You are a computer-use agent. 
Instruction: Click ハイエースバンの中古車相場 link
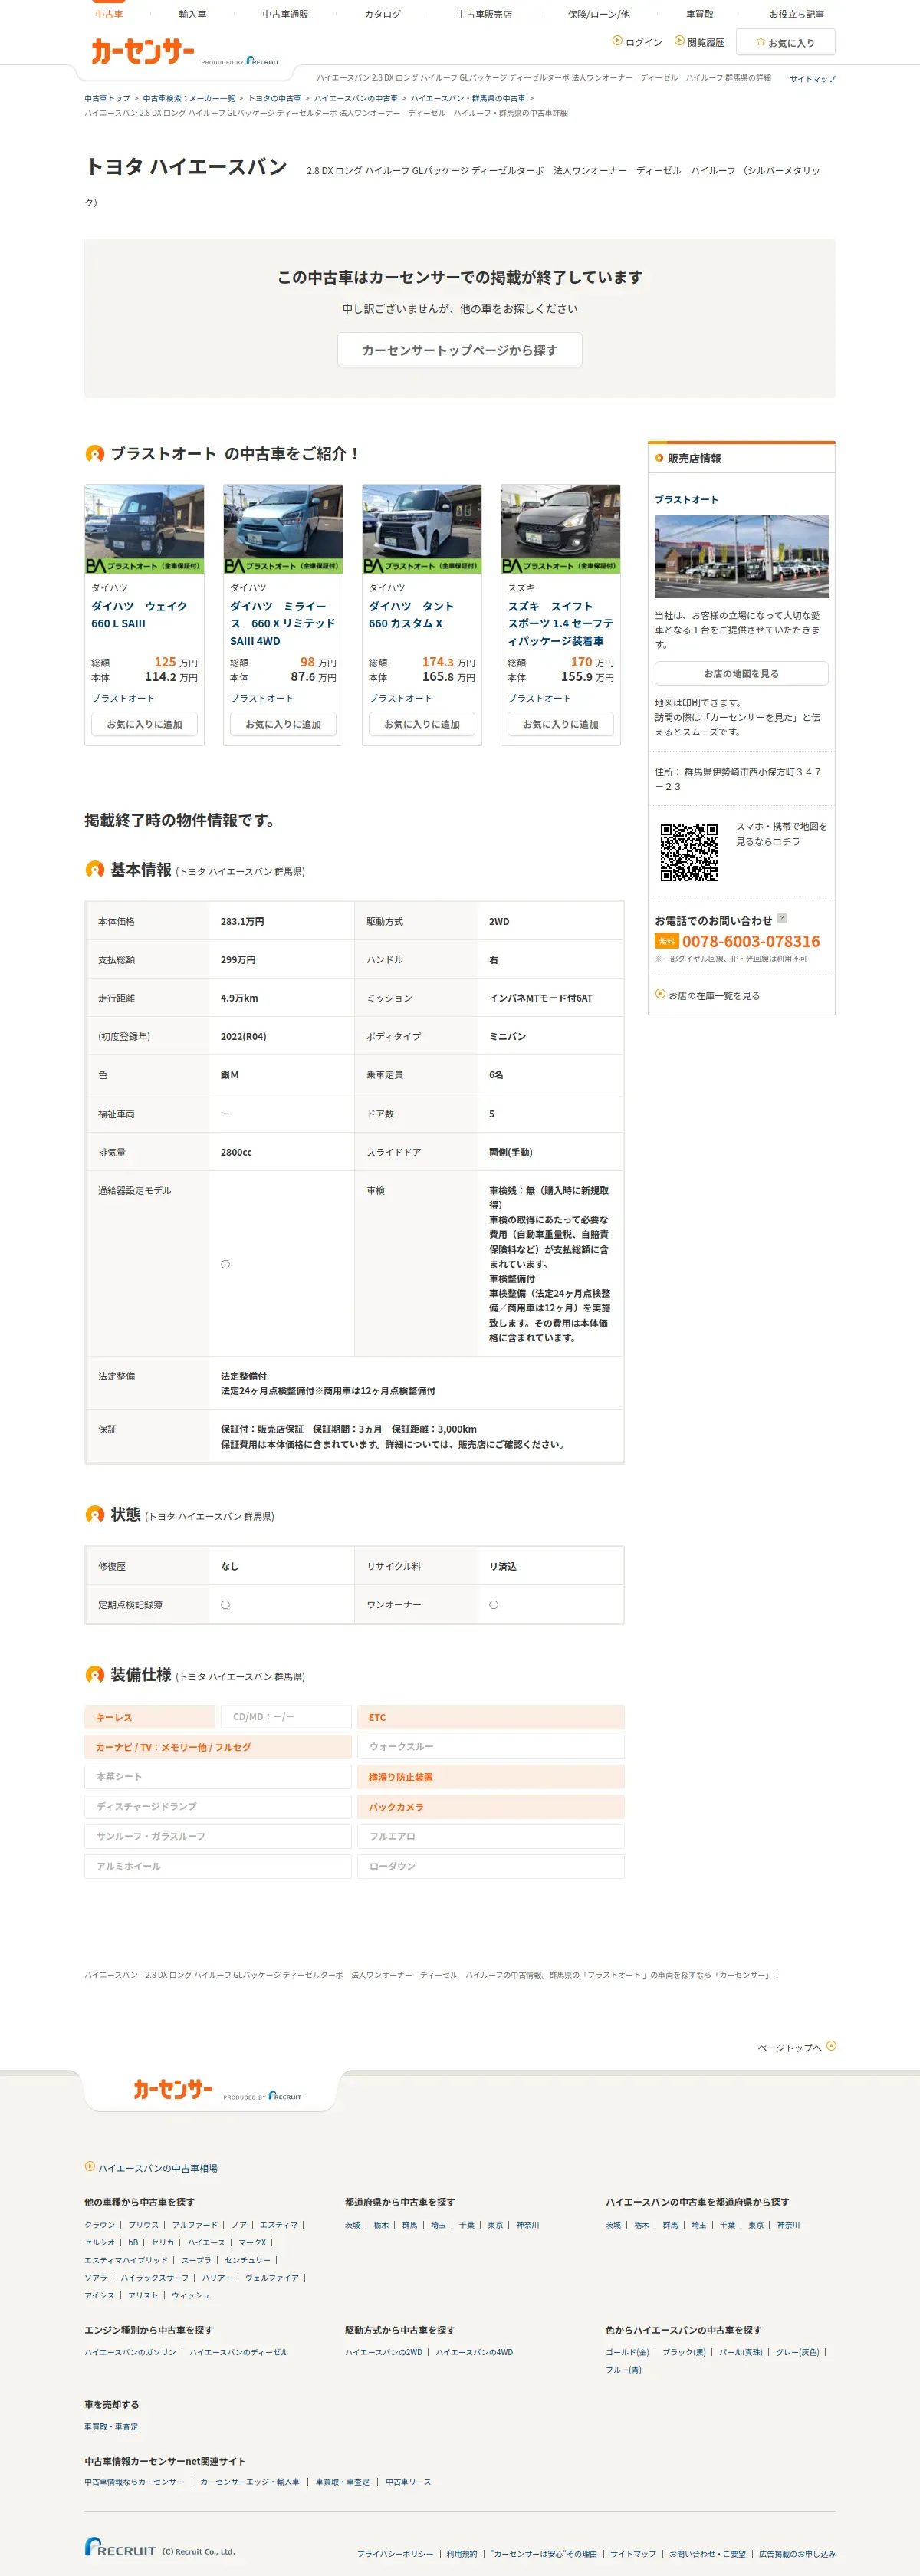click(158, 2167)
